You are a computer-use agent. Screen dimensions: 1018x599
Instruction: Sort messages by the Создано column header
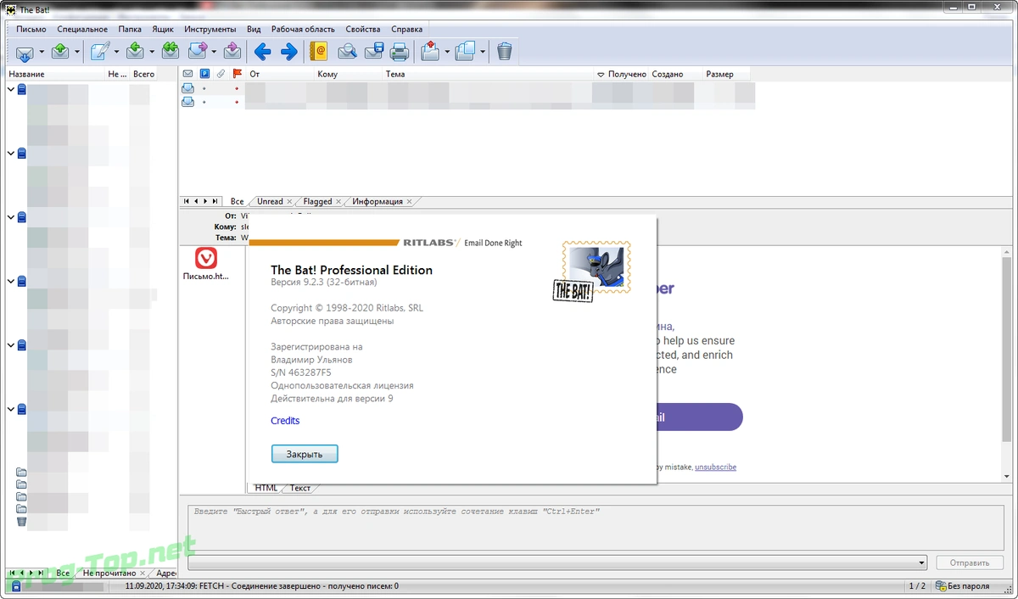(x=668, y=74)
